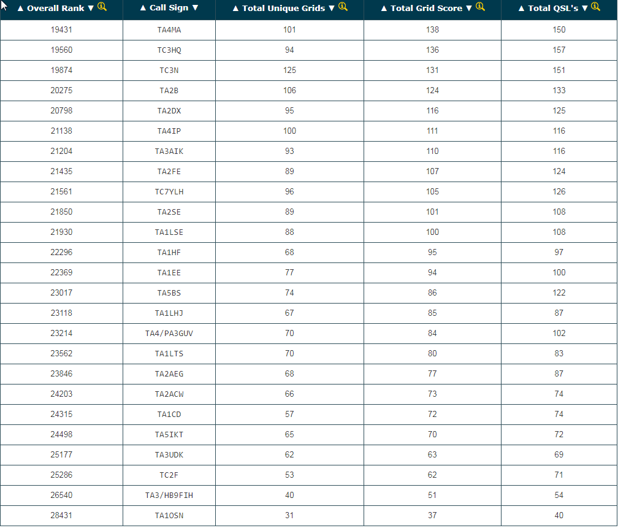Click unique grids value 125 for TC3N
The width and height of the screenshot is (618, 528).
(289, 70)
